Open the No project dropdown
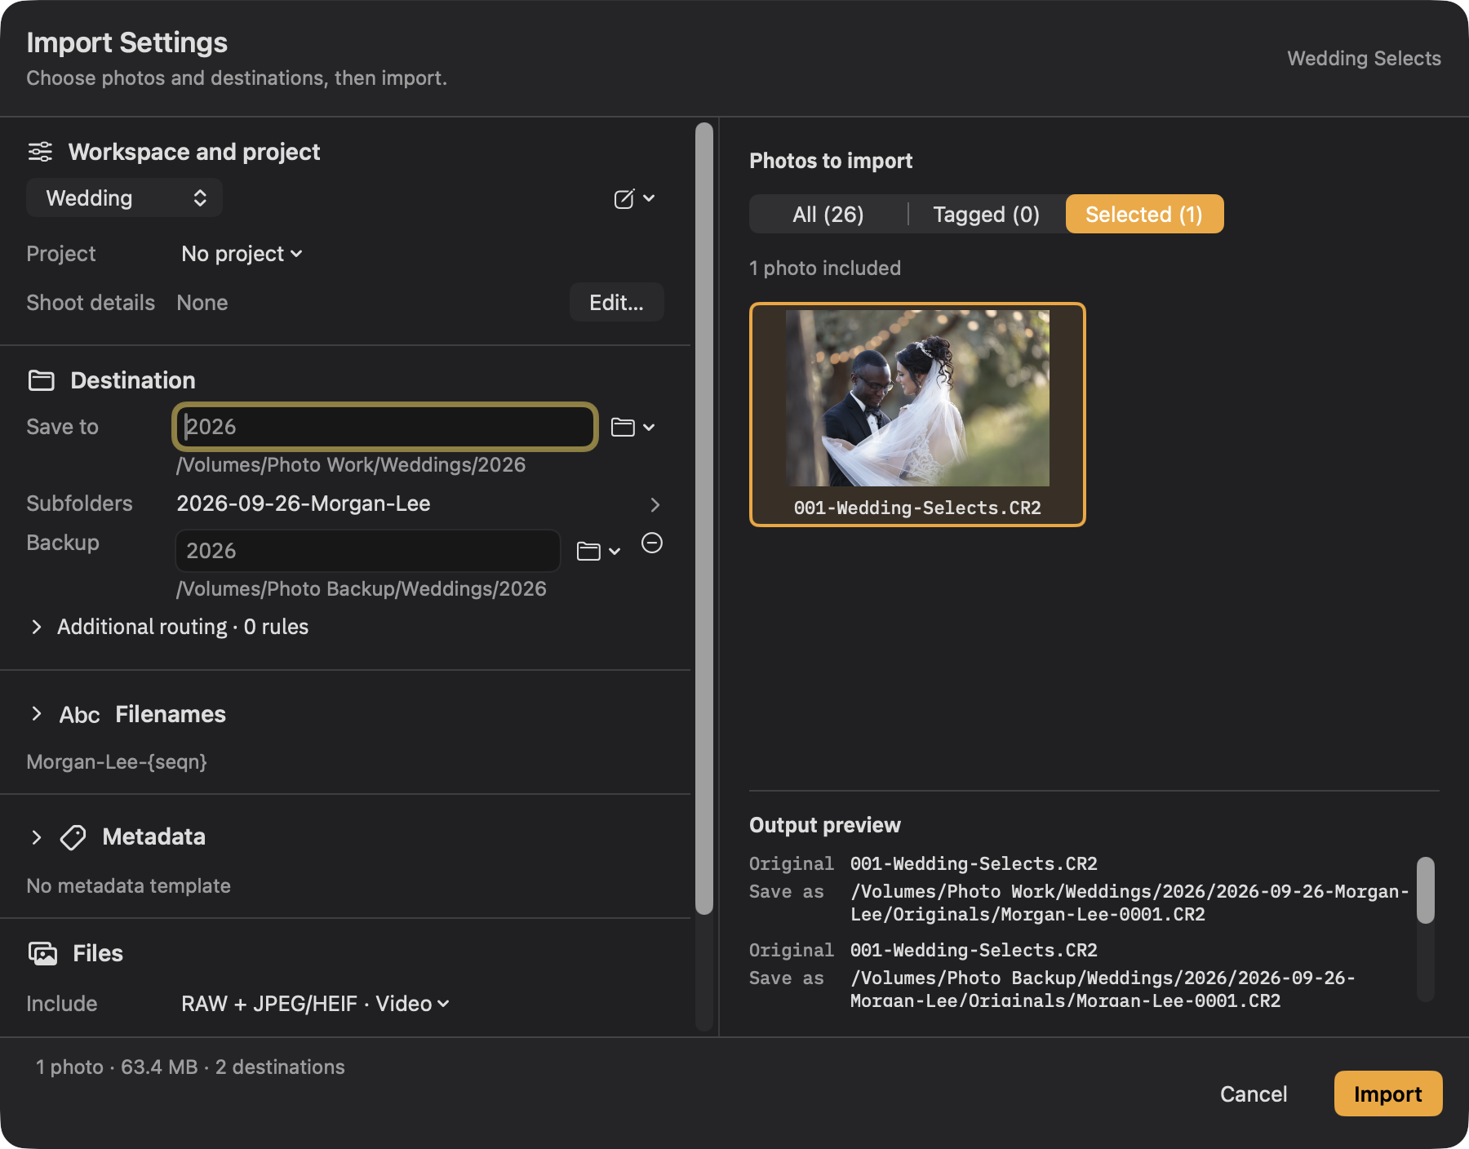Image resolution: width=1469 pixels, height=1149 pixels. [x=242, y=254]
